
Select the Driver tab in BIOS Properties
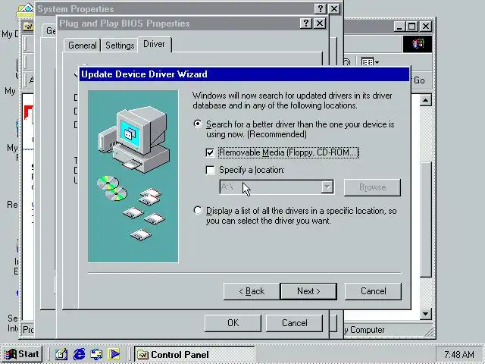point(154,44)
